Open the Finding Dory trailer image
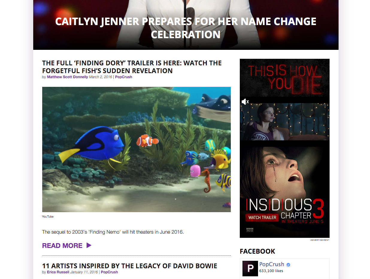Screen dimensions: 370x279 [x=137, y=149]
